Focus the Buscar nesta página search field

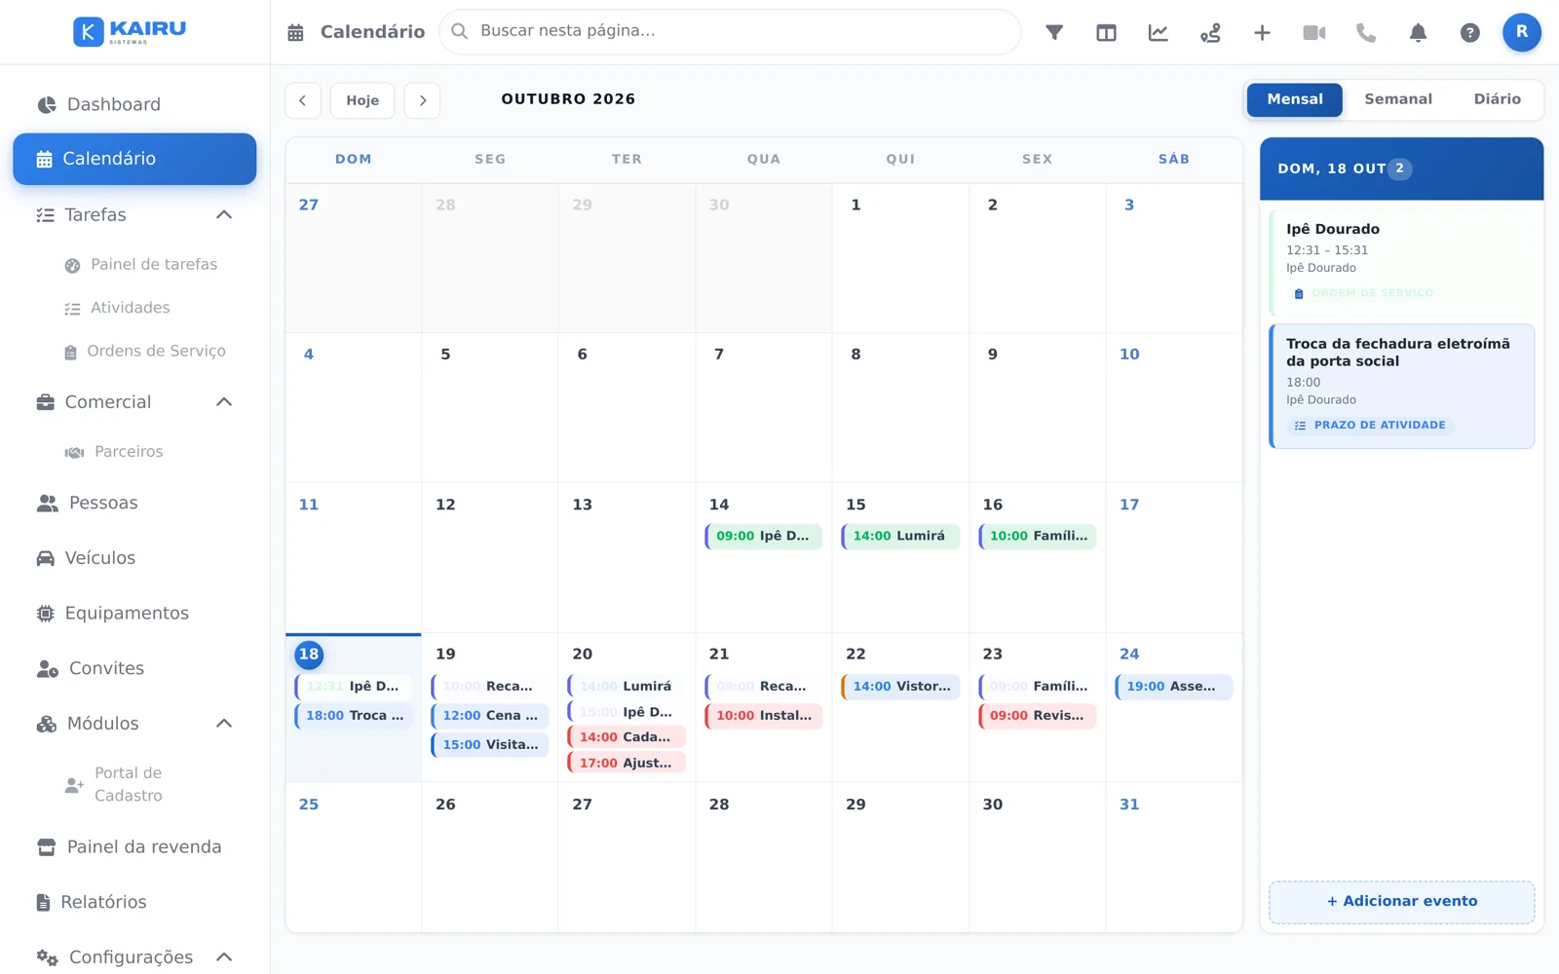coord(730,32)
